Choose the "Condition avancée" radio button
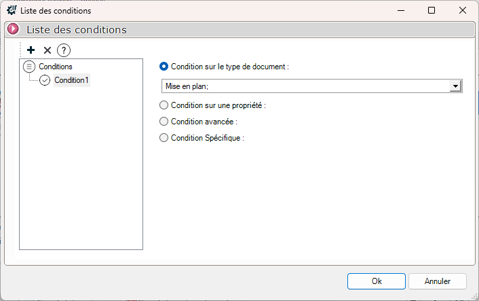The height and width of the screenshot is (301, 479). (x=164, y=122)
